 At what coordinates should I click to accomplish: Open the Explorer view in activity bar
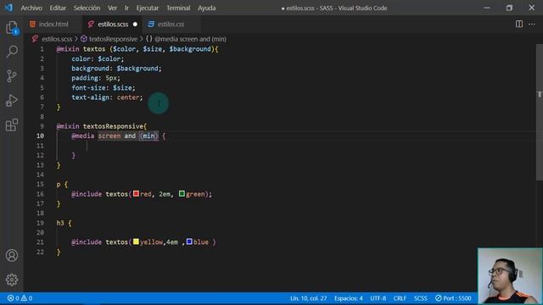12,28
